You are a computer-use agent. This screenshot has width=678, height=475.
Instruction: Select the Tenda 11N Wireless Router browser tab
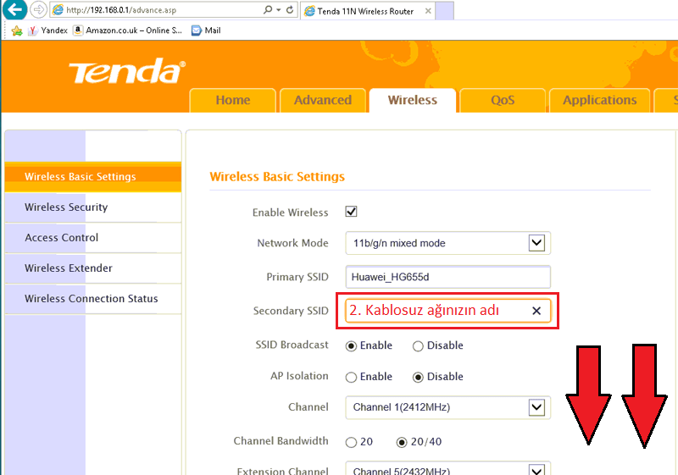click(x=368, y=11)
